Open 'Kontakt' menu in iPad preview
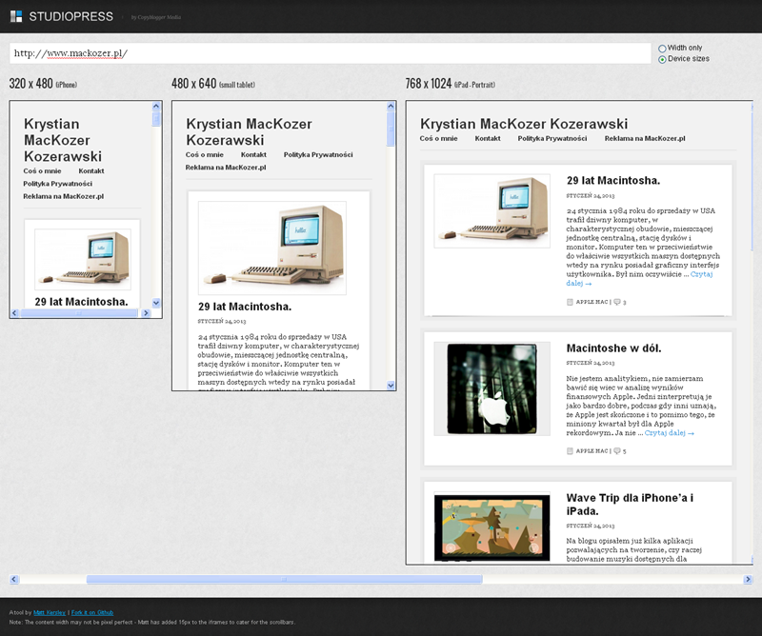This screenshot has height=636, width=762. [x=488, y=139]
